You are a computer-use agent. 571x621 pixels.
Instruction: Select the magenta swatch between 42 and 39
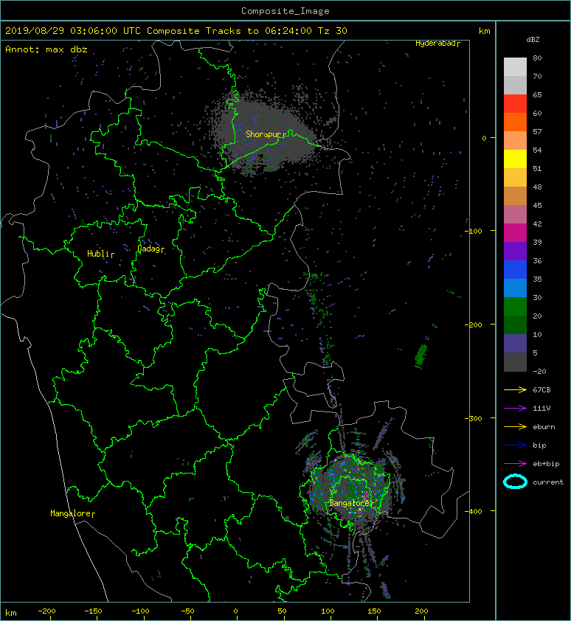point(515,233)
